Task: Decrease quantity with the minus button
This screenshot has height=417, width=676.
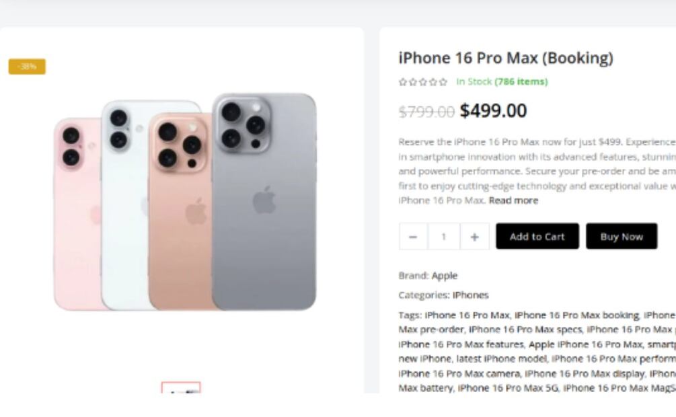Action: (413, 237)
